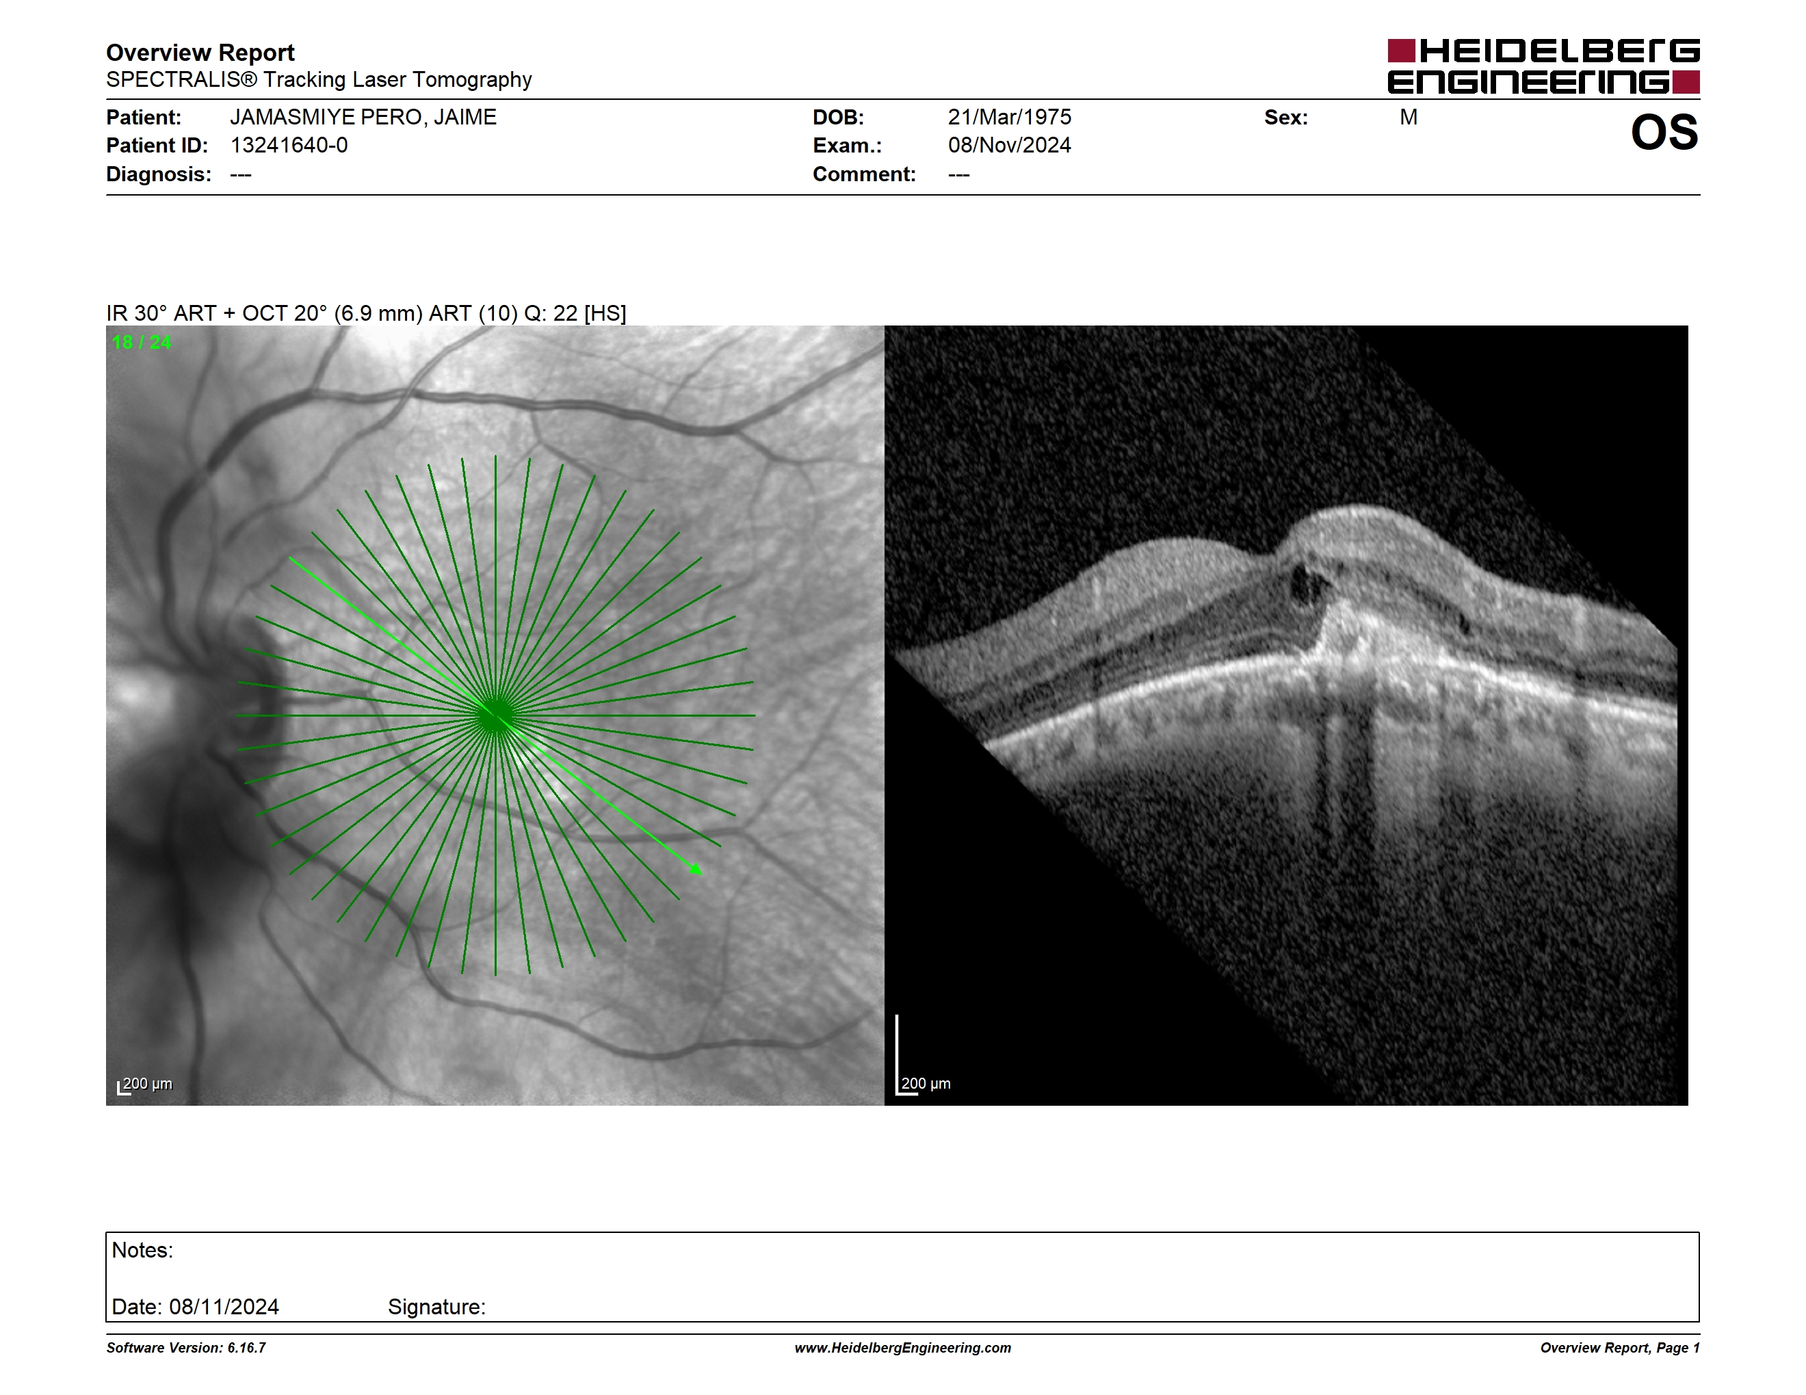Image resolution: width=1806 pixels, height=1395 pixels.
Task: Click the Overview Report, Page 1 footer
Action: tap(1620, 1348)
